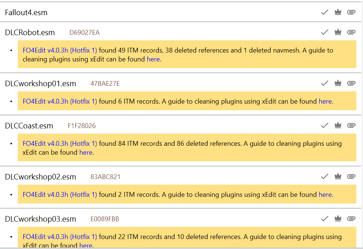Viewport: 363px width, 249px height.
Task: Click the master file crown icon for Fallout4.esm
Action: coord(338,12)
